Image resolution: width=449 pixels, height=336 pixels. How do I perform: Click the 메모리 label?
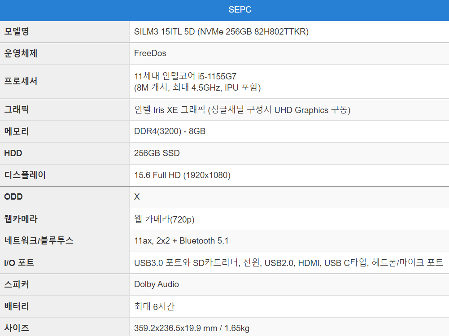(17, 131)
